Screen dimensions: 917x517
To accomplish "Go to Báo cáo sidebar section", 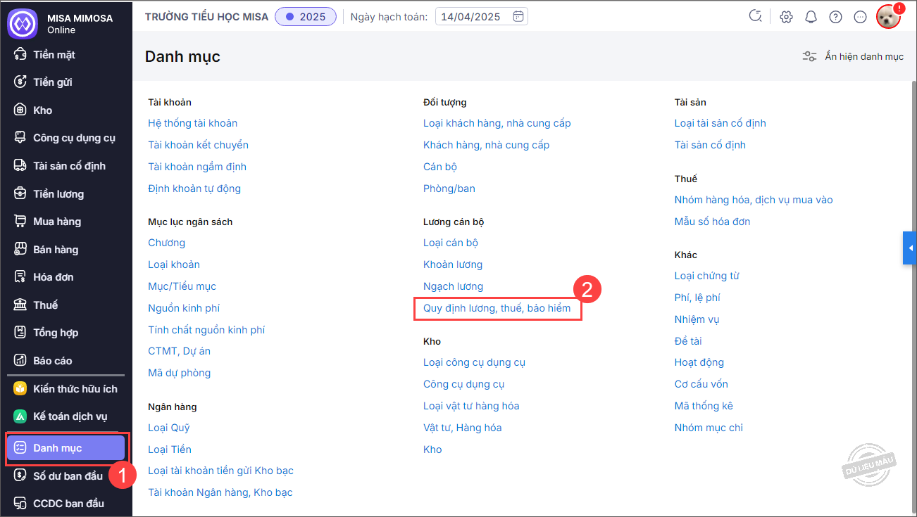I will click(53, 360).
